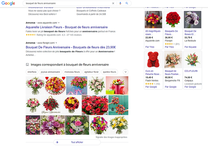
Task: Open dark Joyeux Anniversaire bouquet image
Action: pyautogui.click(x=33, y=125)
